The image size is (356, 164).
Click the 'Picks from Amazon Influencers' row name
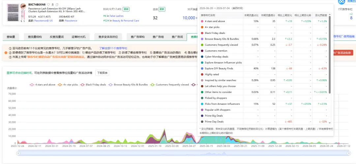click(x=222, y=104)
